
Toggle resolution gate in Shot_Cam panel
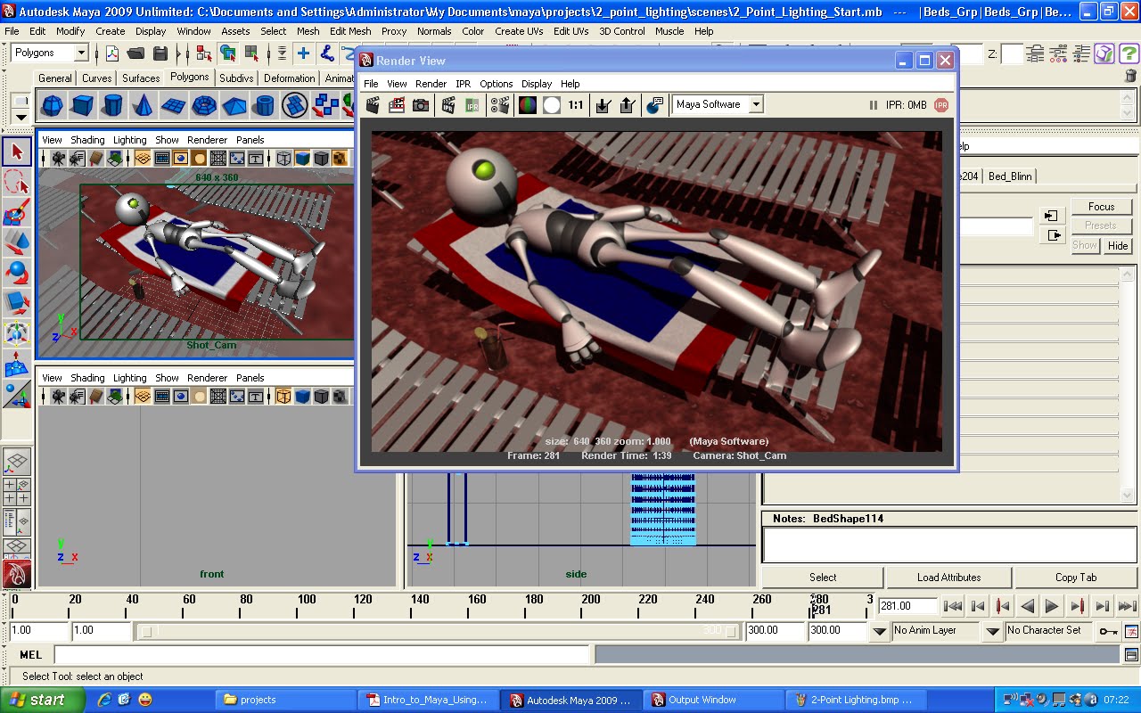(x=181, y=159)
